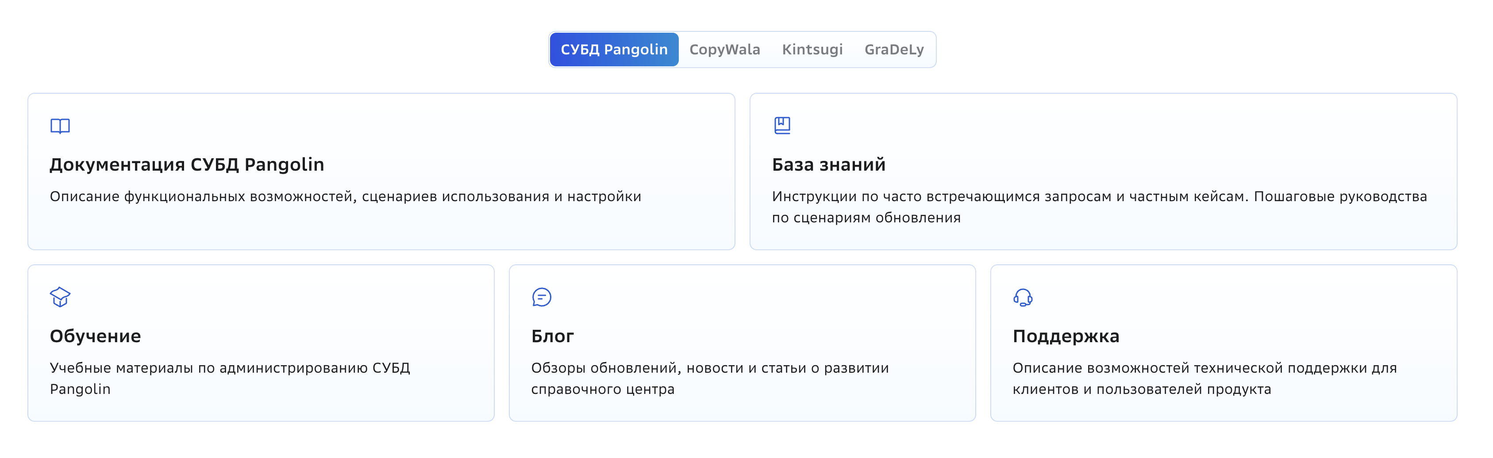This screenshot has width=1493, height=458.
Task: Open the Обучение heading link
Action: [95, 336]
